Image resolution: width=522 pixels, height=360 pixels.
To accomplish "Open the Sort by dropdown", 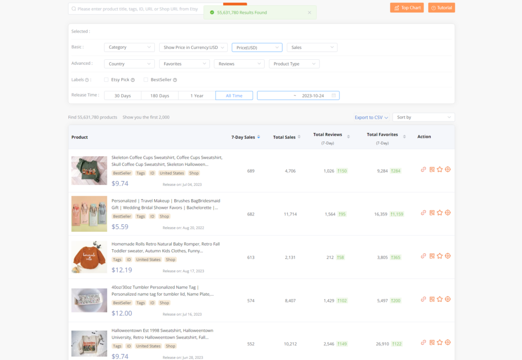I will tap(423, 117).
